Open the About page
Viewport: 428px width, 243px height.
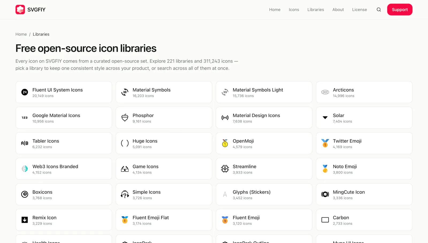point(338,10)
